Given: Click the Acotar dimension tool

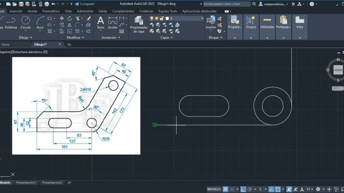Looking at the screenshot, I should 112,23.
